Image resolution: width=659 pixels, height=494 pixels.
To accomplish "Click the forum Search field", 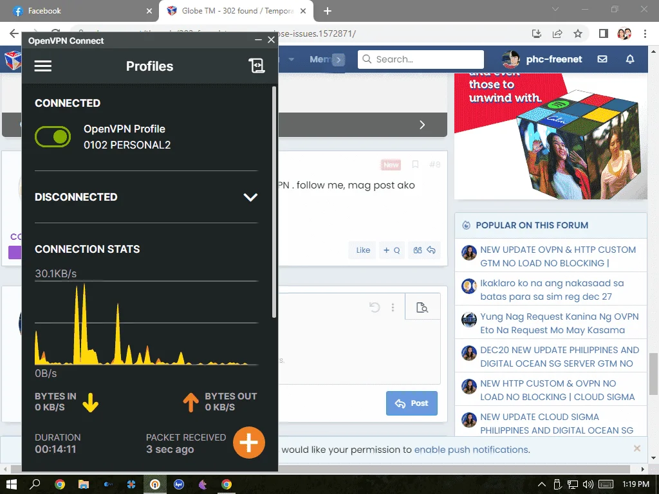I will [421, 59].
